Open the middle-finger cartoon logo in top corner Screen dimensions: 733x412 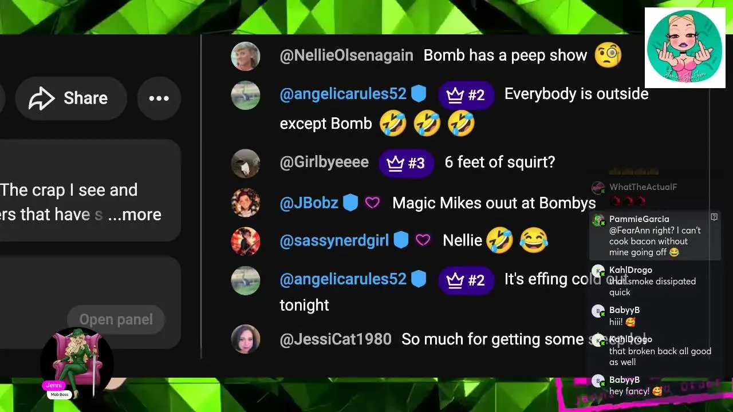coord(685,47)
